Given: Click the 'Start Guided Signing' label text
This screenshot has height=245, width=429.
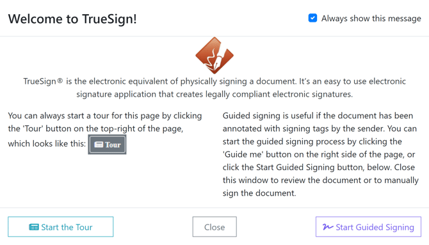Looking at the screenshot, I should 375,227.
